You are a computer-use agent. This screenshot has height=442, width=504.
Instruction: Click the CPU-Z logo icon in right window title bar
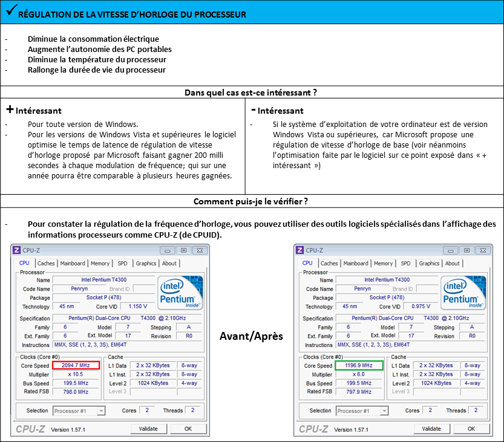[x=300, y=250]
